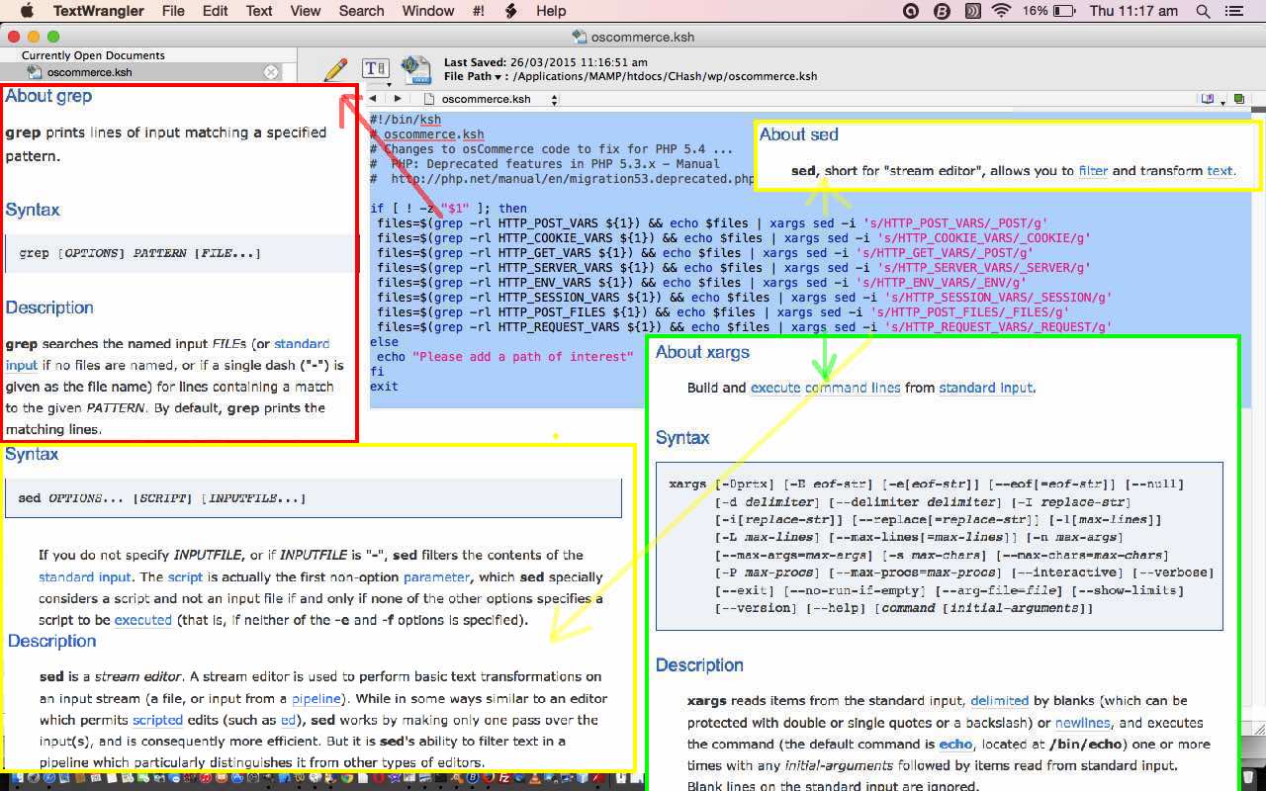Viewport: 1266px width, 791px height.
Task: Go to next document with right arrow
Action: click(x=398, y=99)
